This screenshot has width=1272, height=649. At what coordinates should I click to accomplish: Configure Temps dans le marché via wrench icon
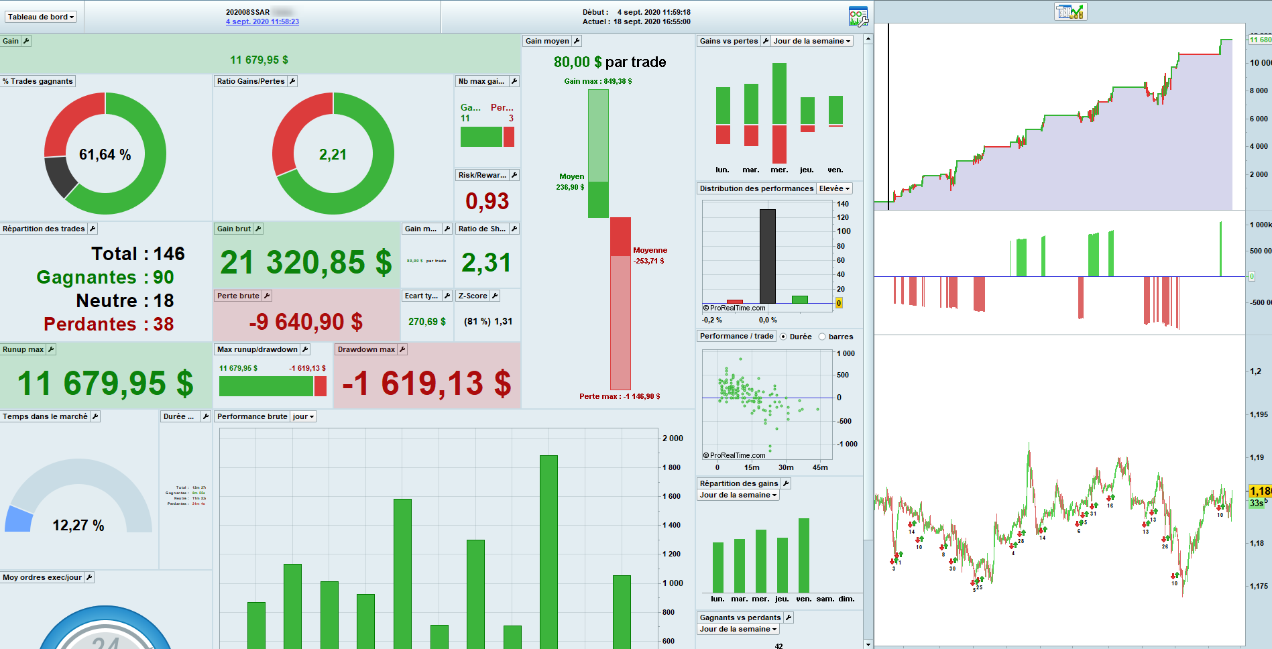pos(95,416)
